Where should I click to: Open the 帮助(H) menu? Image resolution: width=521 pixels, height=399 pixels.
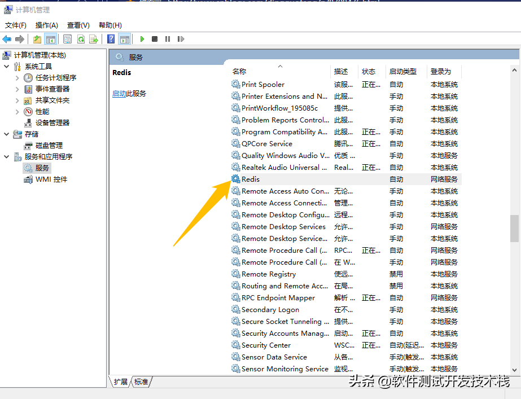click(110, 25)
